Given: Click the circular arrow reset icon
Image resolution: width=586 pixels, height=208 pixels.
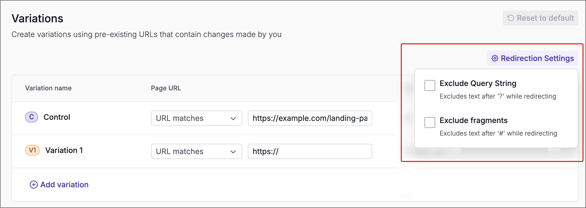Looking at the screenshot, I should [511, 18].
